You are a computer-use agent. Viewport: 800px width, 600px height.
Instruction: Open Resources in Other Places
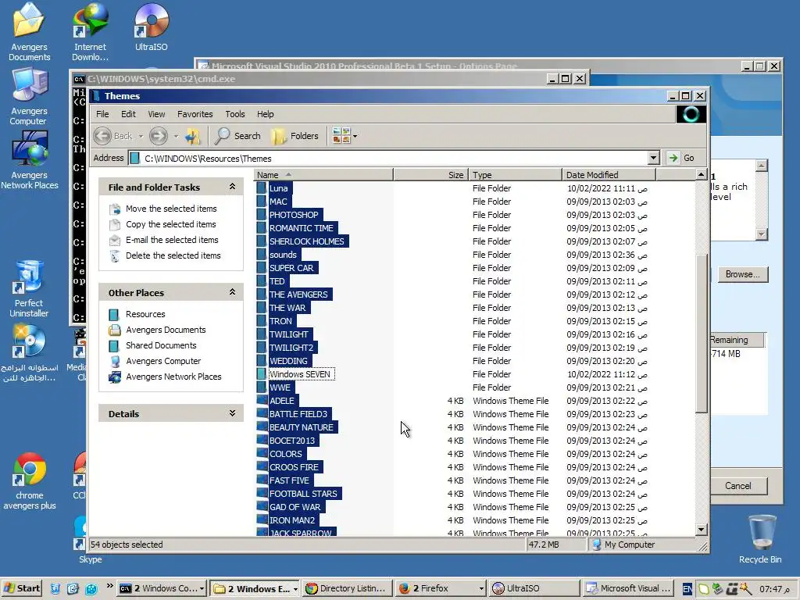pyautogui.click(x=145, y=314)
